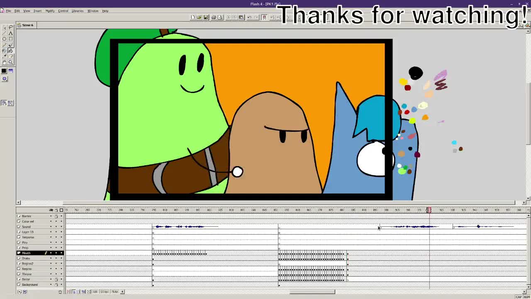531x299 pixels.
Task: Click the red playhead marker on timeline
Action: [x=429, y=210]
